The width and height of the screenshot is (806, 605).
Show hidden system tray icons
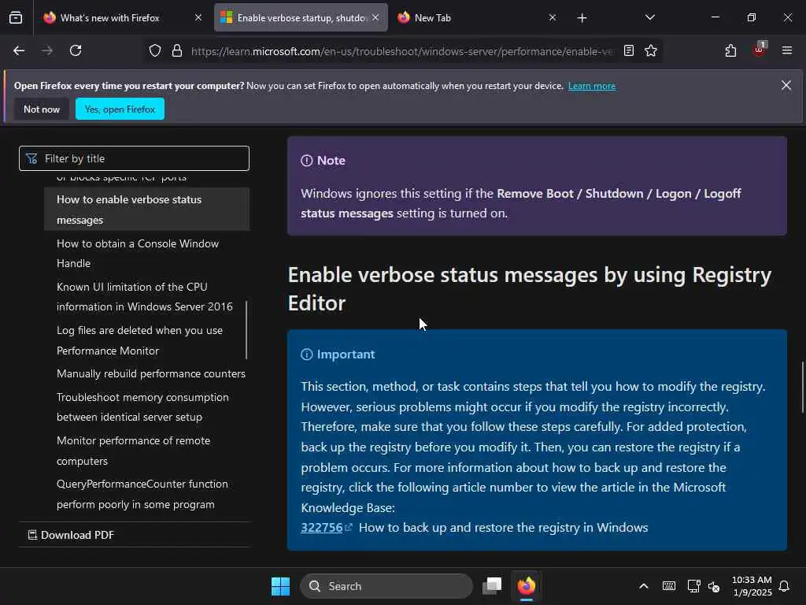644,586
